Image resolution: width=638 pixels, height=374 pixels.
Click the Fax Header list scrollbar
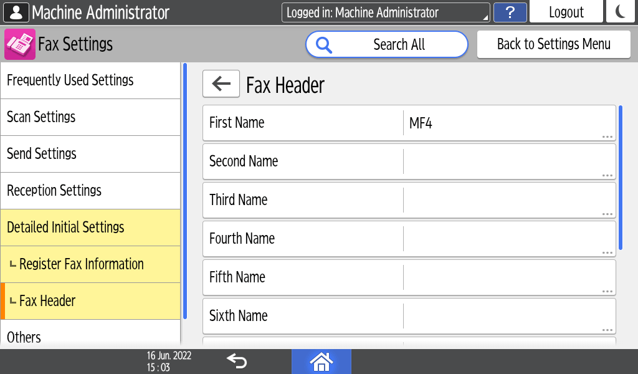620,178
